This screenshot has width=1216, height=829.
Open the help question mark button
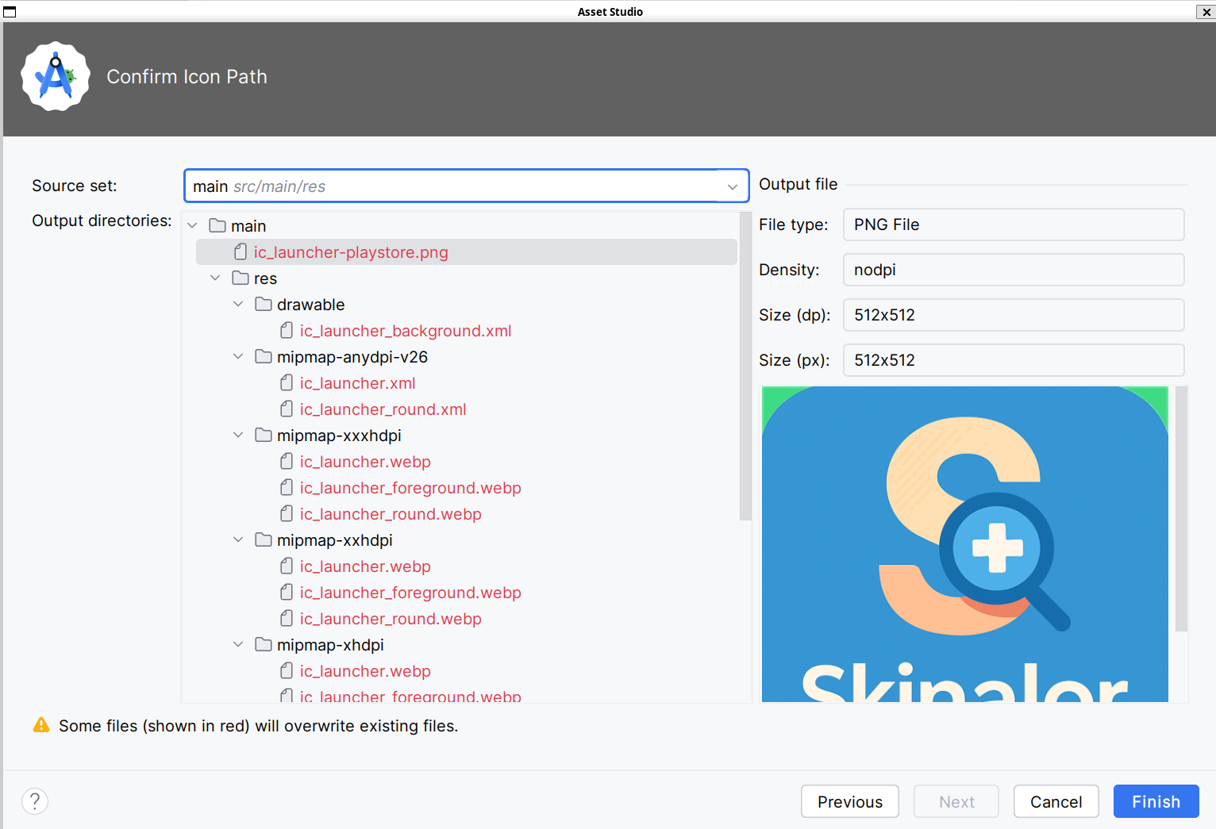[35, 801]
